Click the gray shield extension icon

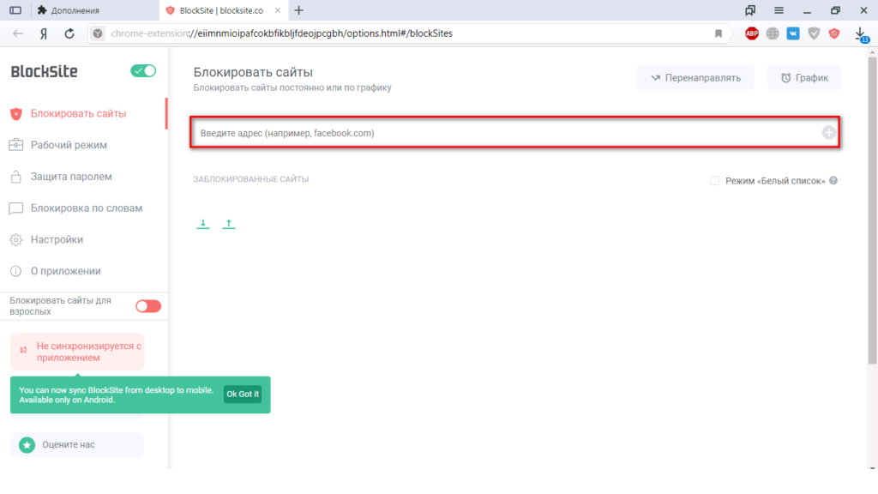coord(814,33)
